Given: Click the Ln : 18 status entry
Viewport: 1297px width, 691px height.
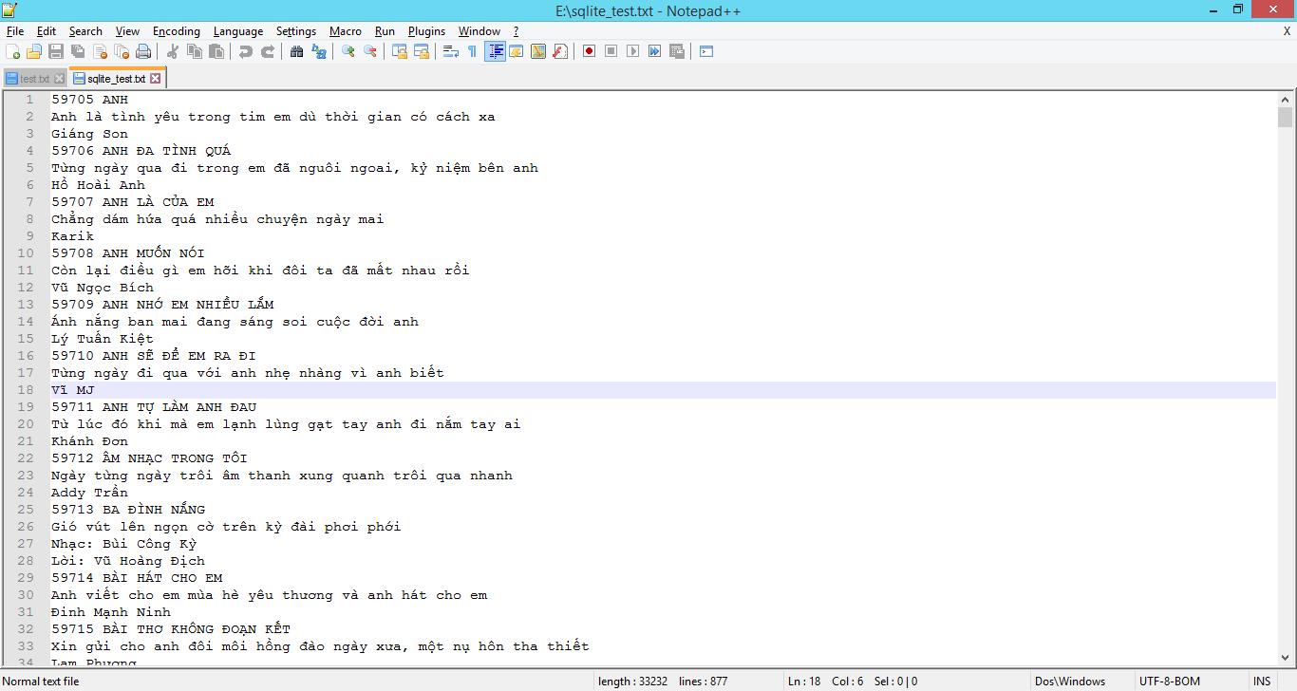Looking at the screenshot, I should (805, 682).
